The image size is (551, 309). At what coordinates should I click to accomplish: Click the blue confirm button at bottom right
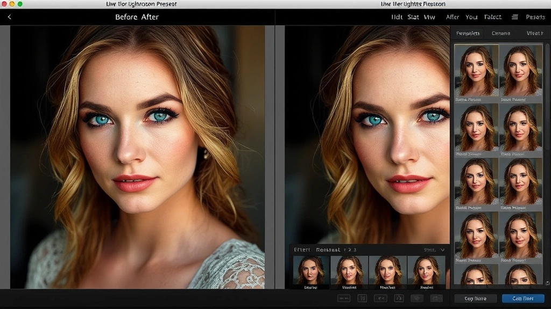tap(524, 298)
